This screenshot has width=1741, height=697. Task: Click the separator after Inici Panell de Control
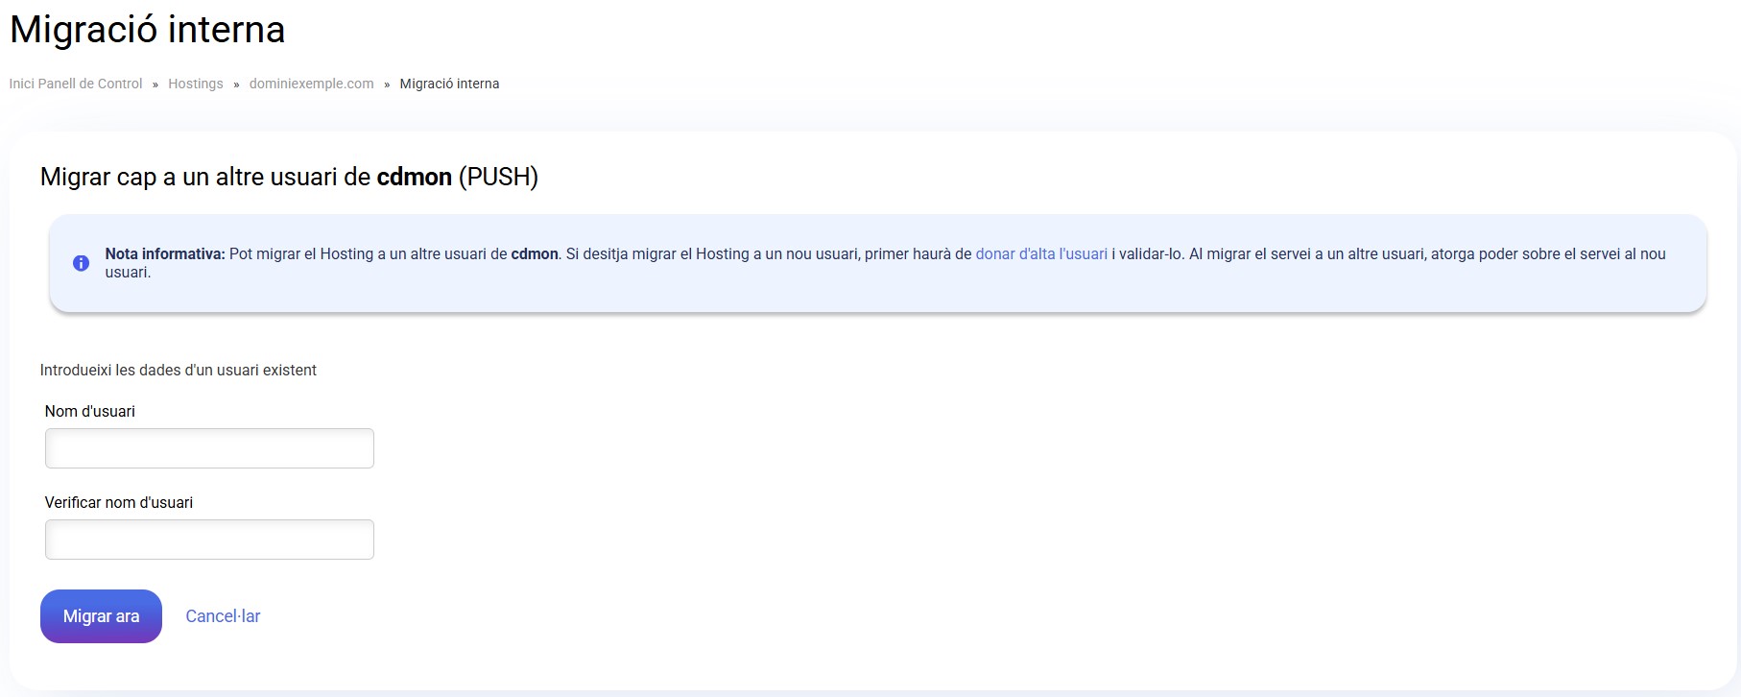coord(155,84)
